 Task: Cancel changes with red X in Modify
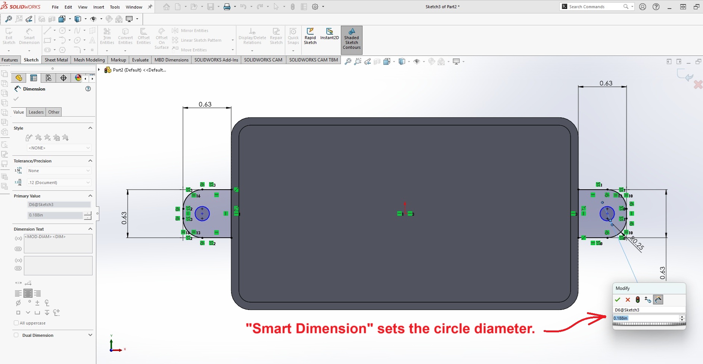(x=628, y=300)
